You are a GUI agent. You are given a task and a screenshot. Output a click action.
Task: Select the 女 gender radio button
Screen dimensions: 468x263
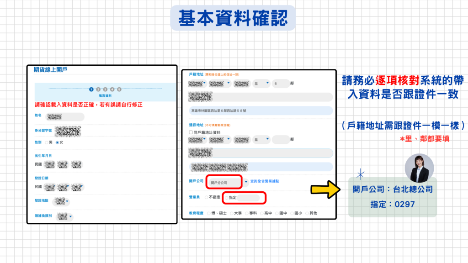[x=57, y=142]
